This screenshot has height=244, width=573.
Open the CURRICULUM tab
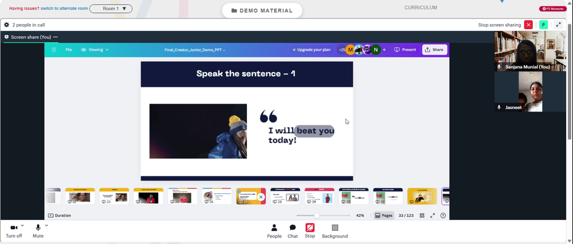pyautogui.click(x=421, y=7)
